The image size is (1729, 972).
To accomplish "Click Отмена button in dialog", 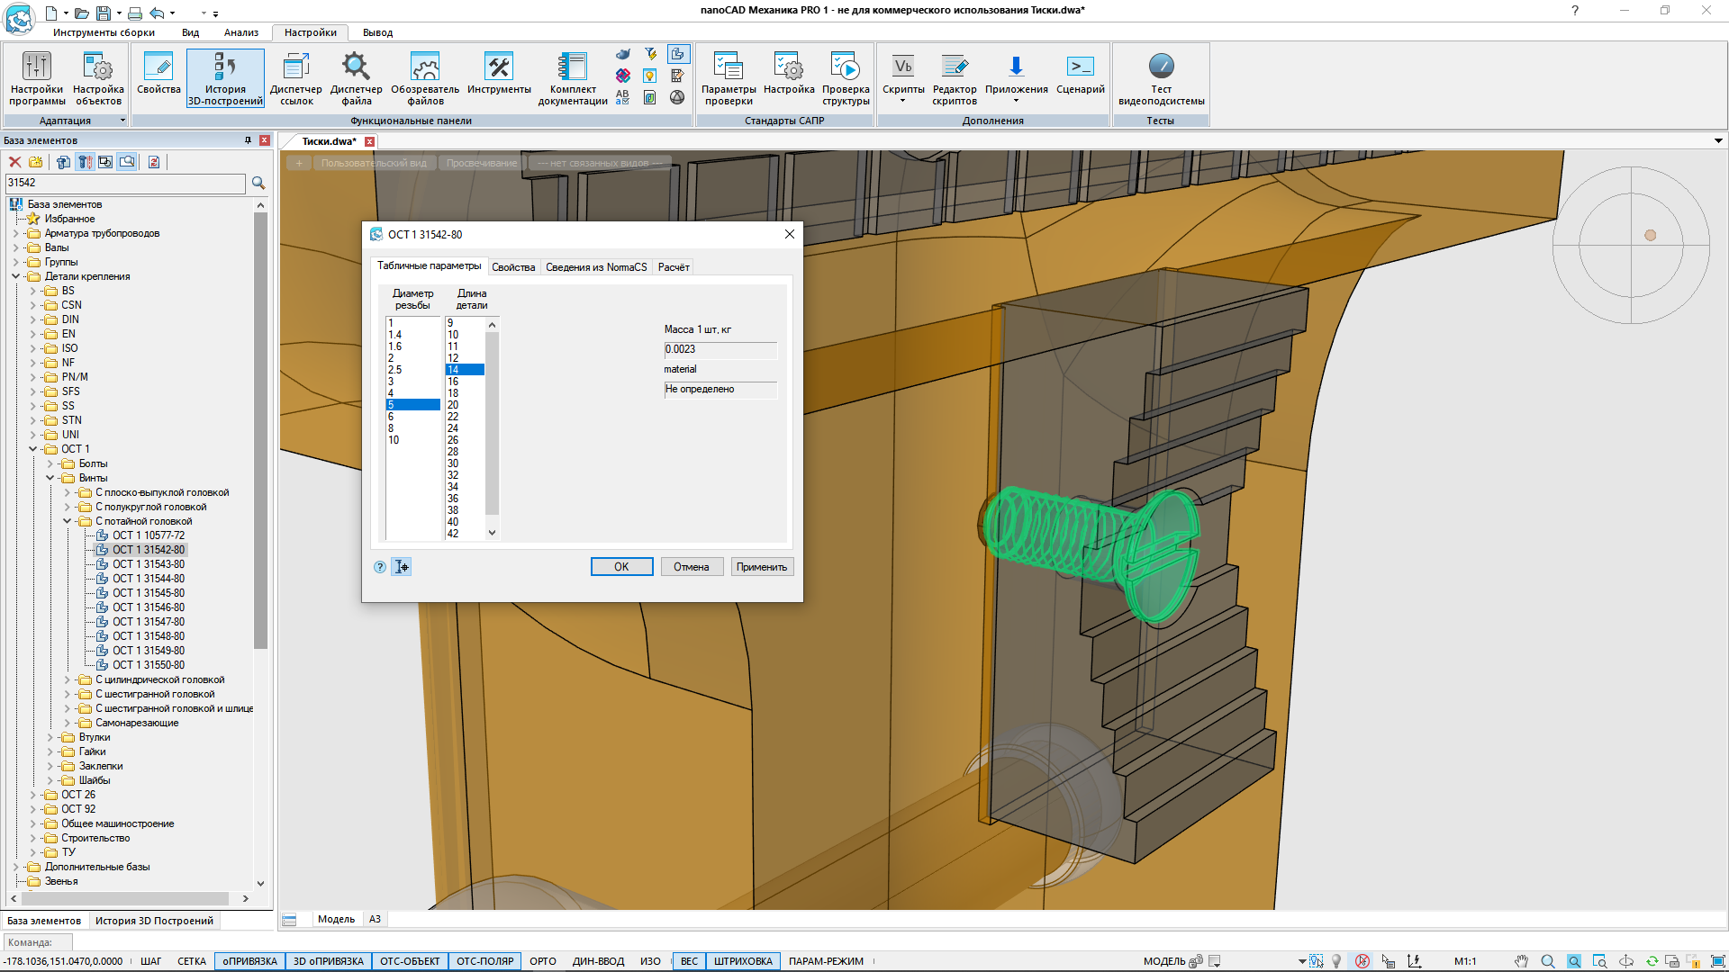I will pyautogui.click(x=691, y=567).
